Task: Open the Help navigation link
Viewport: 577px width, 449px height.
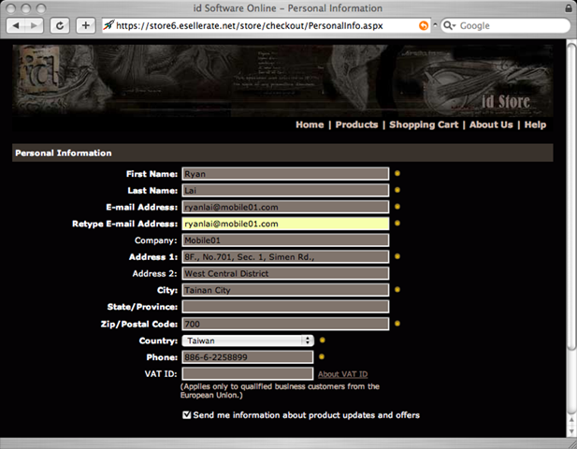Action: pos(535,124)
